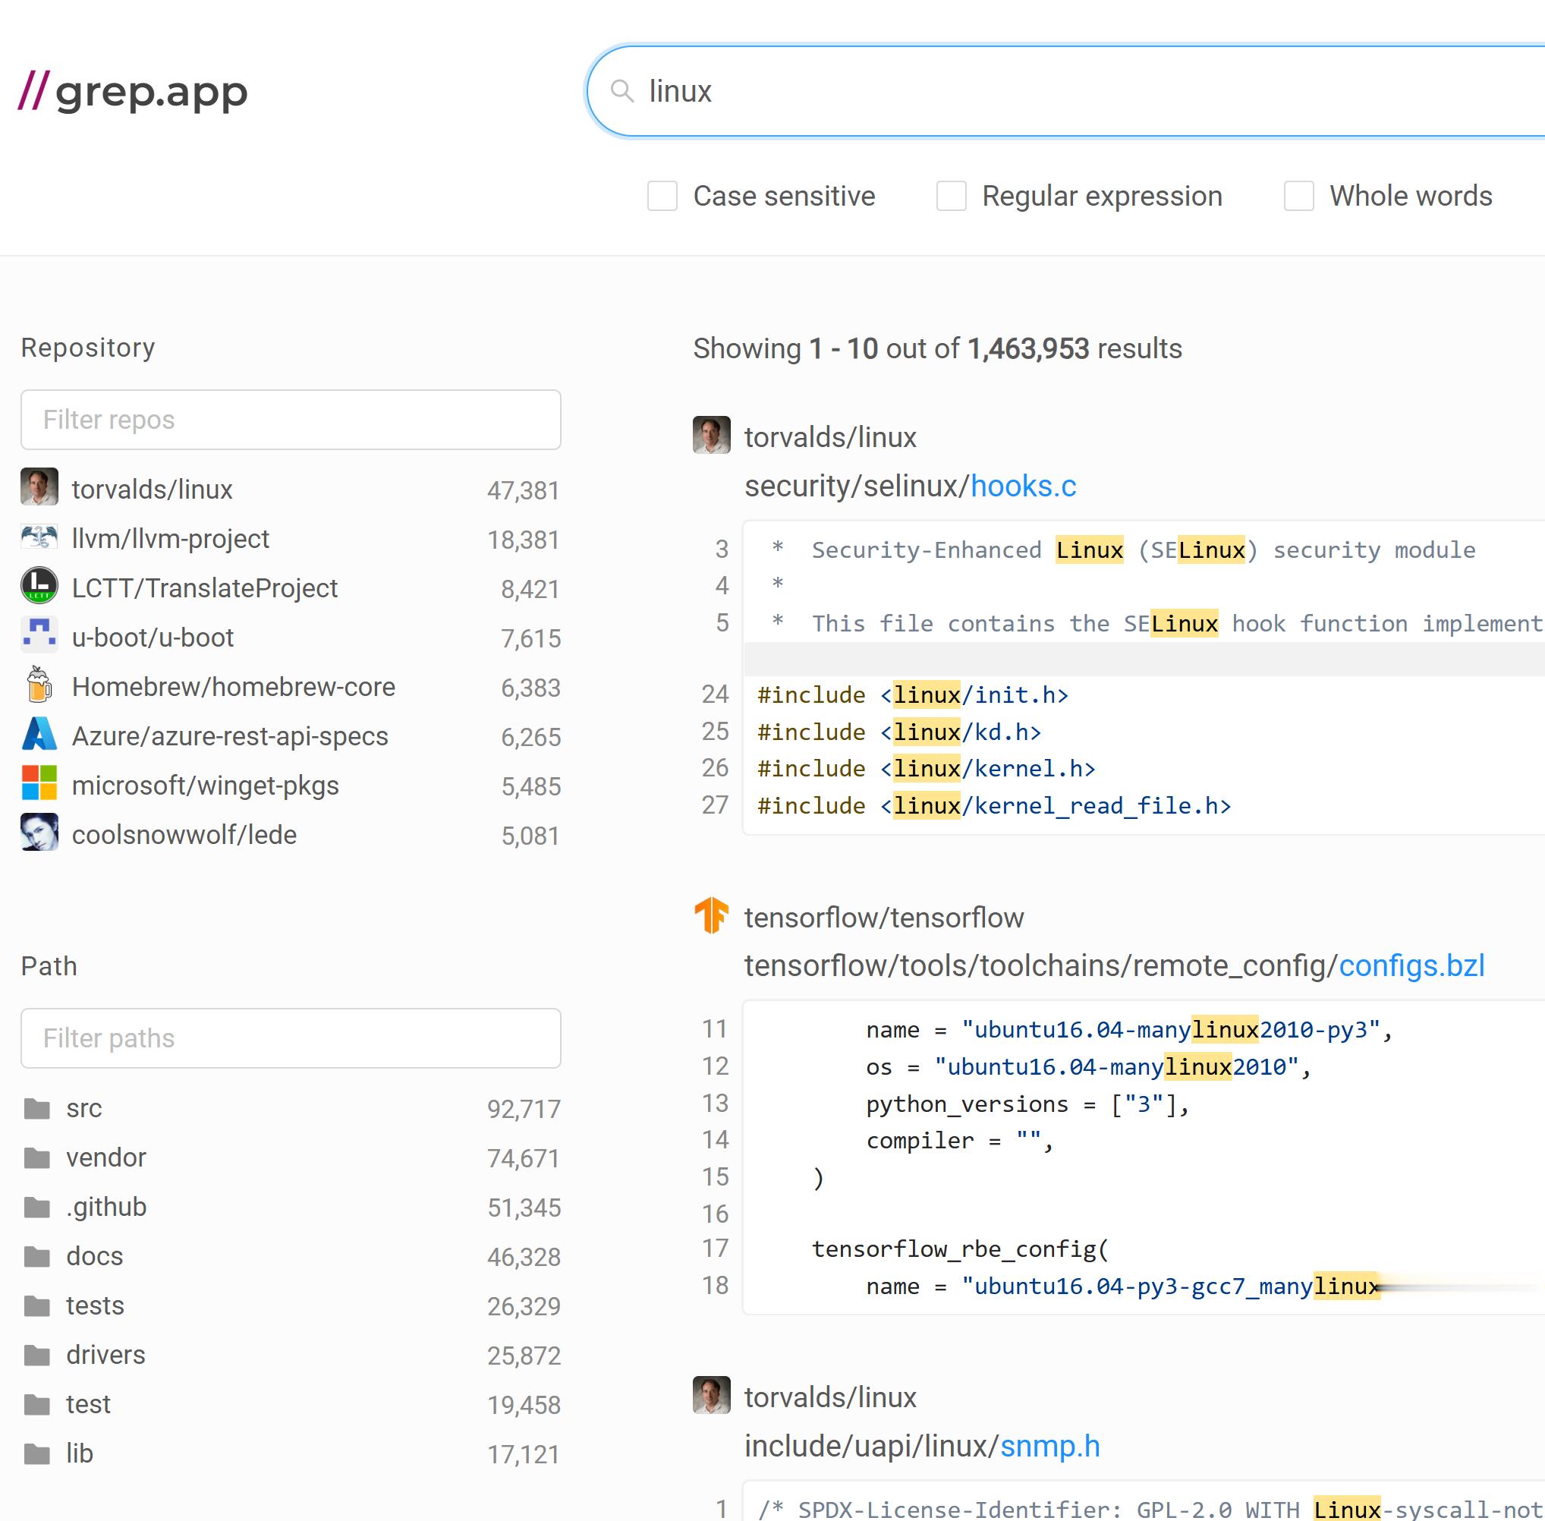
Task: Click the .github folder icon
Action: [36, 1207]
